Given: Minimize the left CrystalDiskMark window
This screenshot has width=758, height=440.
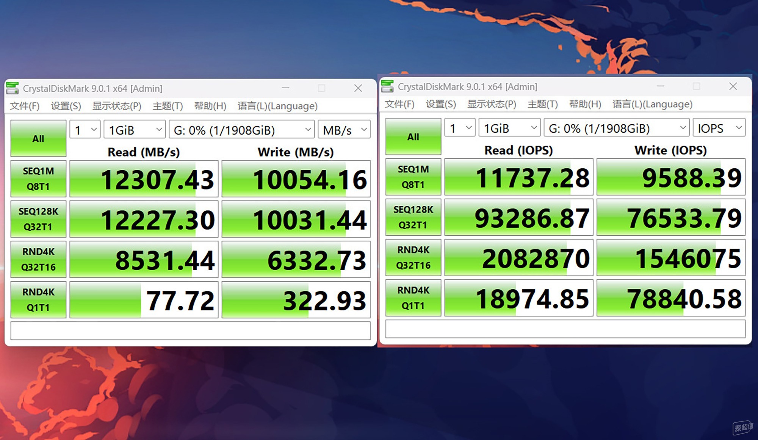Looking at the screenshot, I should coord(285,88).
